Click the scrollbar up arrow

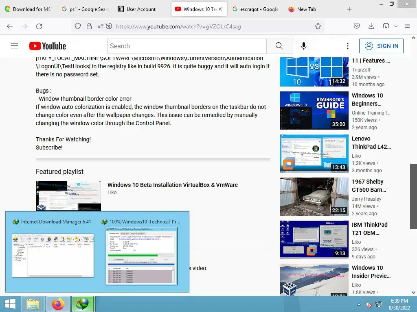[413, 38]
